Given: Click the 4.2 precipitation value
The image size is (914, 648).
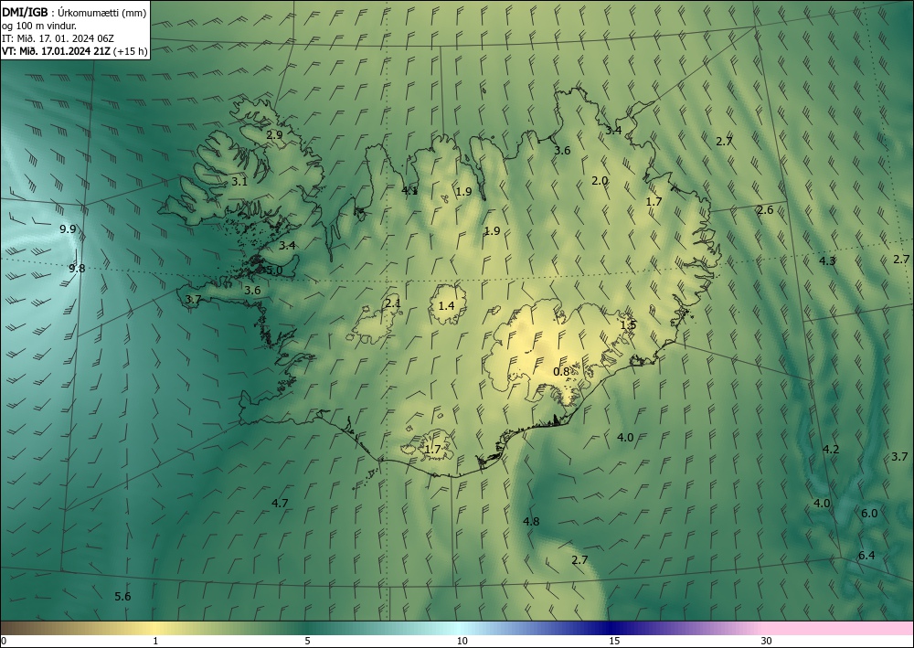Looking at the screenshot, I should click(x=831, y=450).
